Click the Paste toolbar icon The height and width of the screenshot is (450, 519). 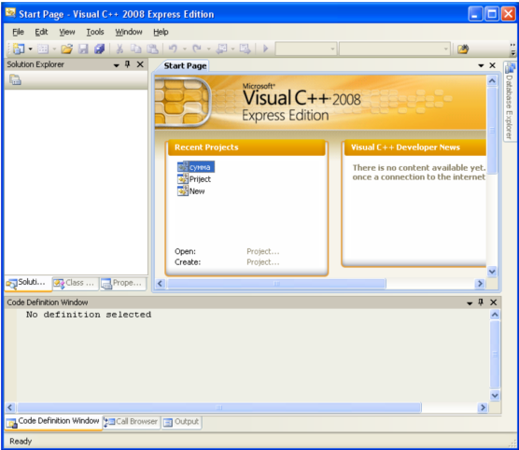click(x=152, y=49)
